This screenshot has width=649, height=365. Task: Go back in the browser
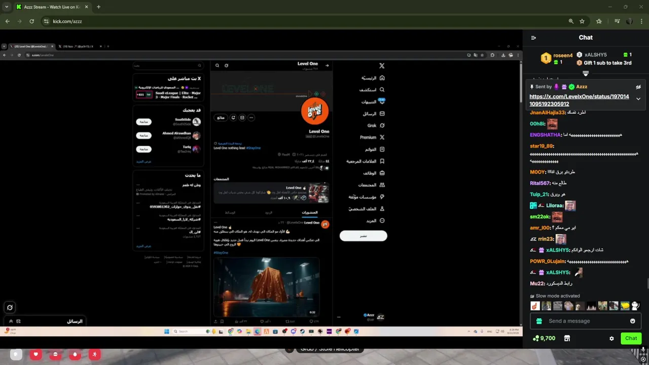[x=8, y=21]
